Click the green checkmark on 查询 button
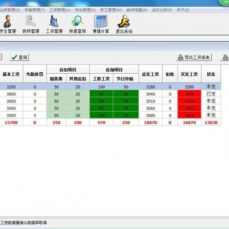The image size is (229, 229). click(14, 57)
